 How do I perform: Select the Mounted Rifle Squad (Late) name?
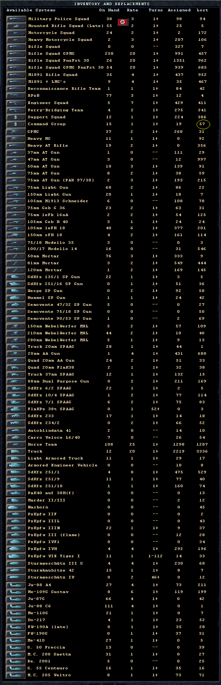[x=66, y=26]
